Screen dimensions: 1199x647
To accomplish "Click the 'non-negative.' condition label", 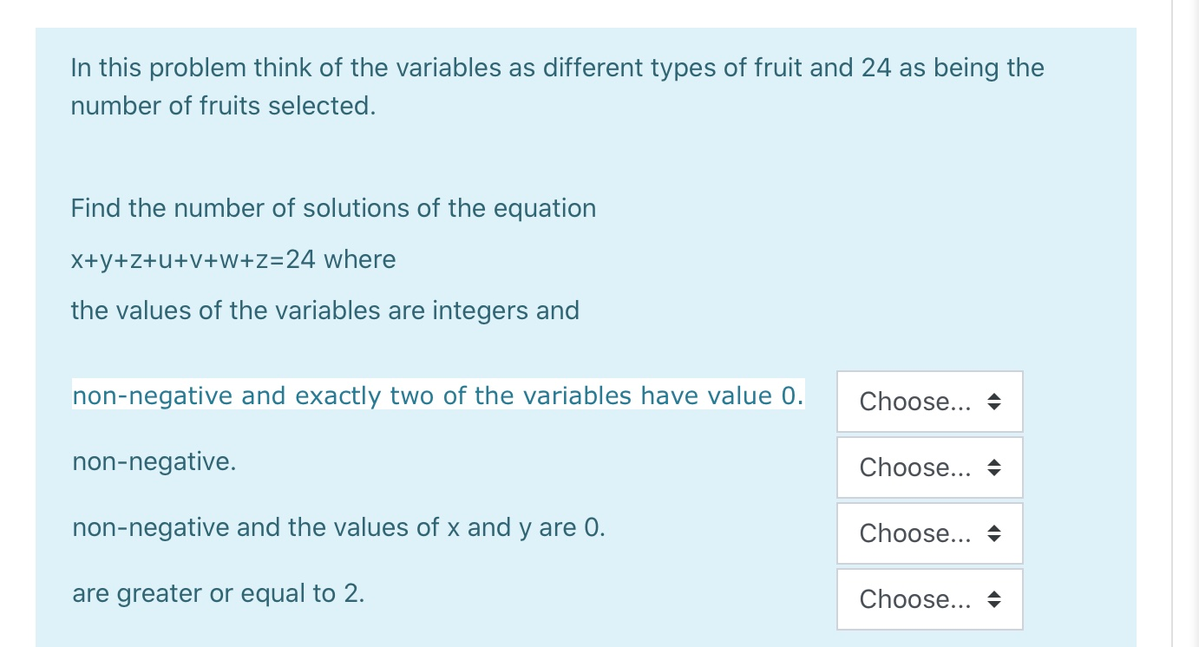I will click(x=154, y=461).
